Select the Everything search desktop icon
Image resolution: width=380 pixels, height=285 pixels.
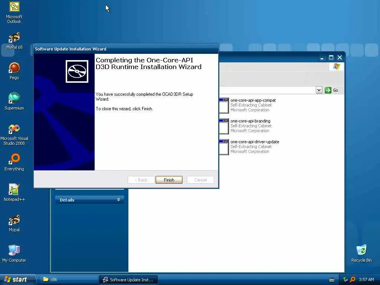(14, 162)
